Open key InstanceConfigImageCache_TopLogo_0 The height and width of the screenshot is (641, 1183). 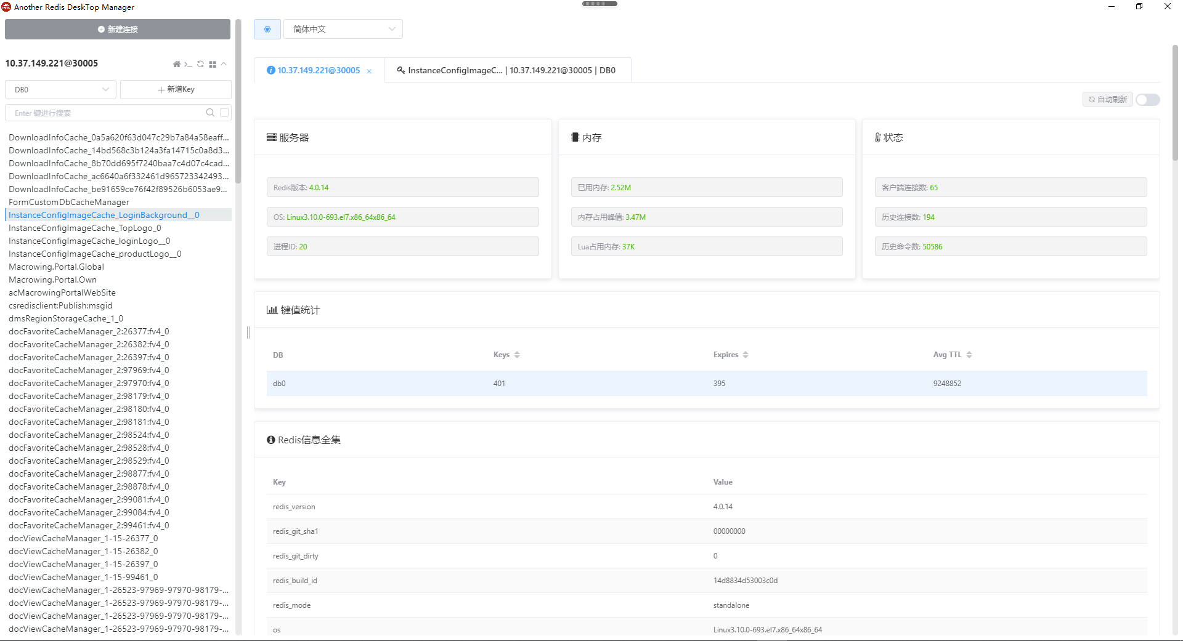point(85,228)
